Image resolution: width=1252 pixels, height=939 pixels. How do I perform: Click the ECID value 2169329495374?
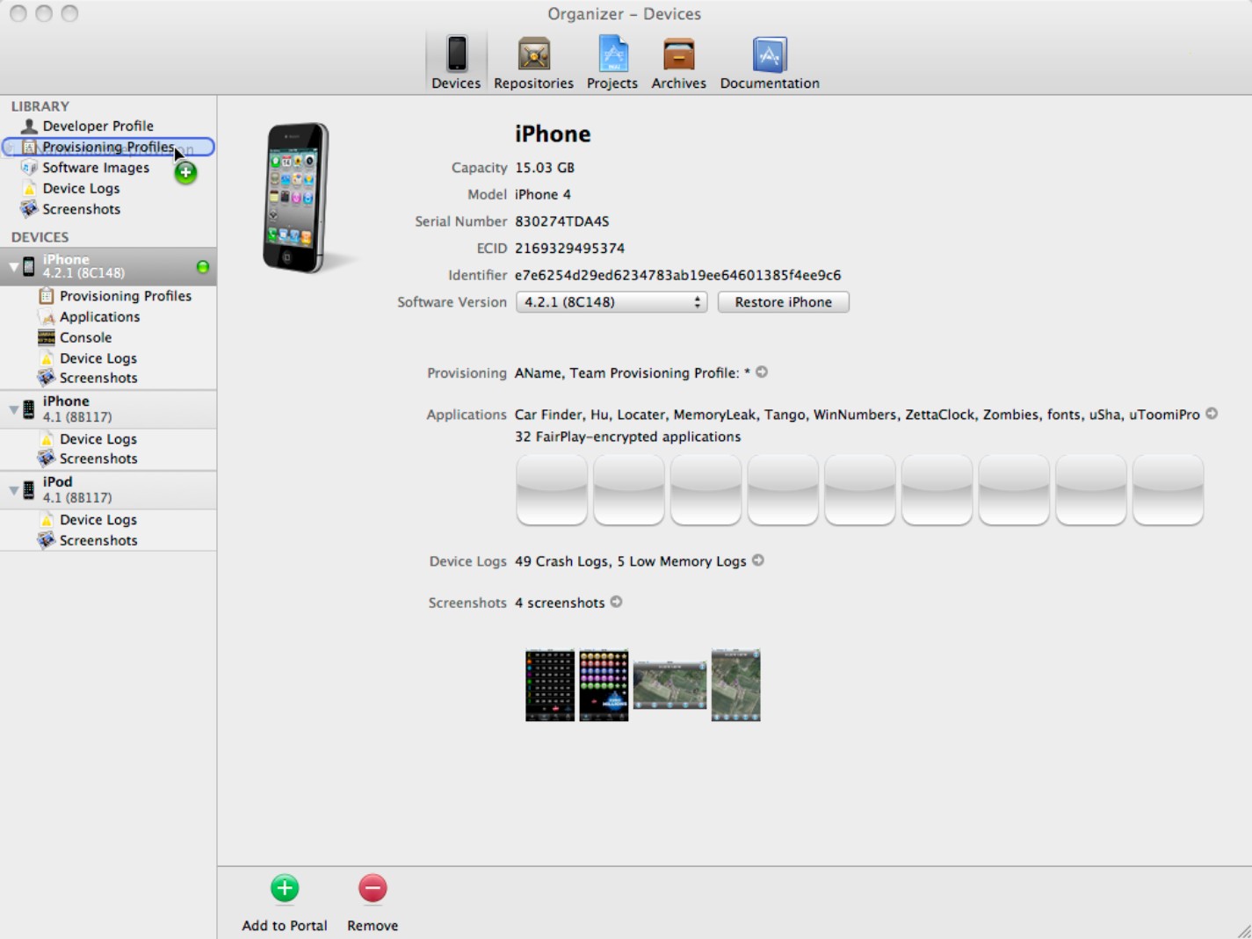coord(570,249)
